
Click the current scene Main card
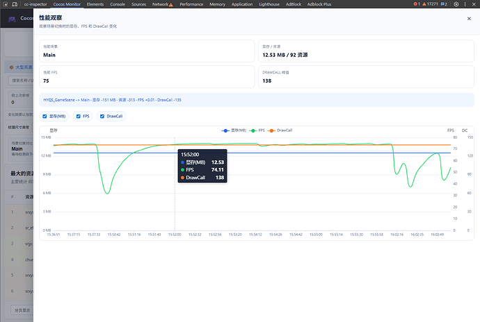pyautogui.click(x=147, y=51)
